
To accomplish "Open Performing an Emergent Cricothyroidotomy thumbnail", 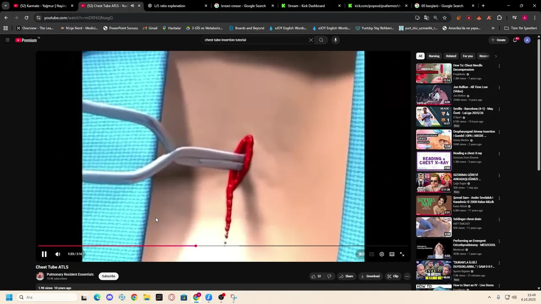I will tap(434, 249).
